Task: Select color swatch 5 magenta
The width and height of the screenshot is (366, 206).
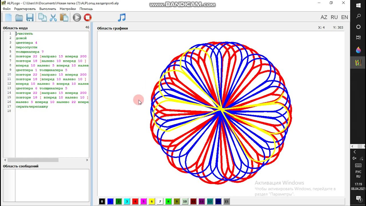Action: (x=144, y=201)
